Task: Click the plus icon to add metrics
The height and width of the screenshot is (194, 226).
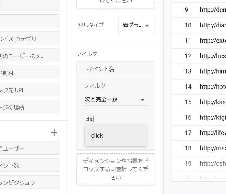Action: [54, 133]
